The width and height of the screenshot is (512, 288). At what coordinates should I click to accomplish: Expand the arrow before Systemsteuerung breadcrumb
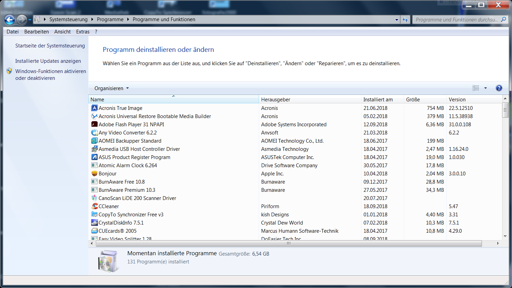pyautogui.click(x=45, y=19)
